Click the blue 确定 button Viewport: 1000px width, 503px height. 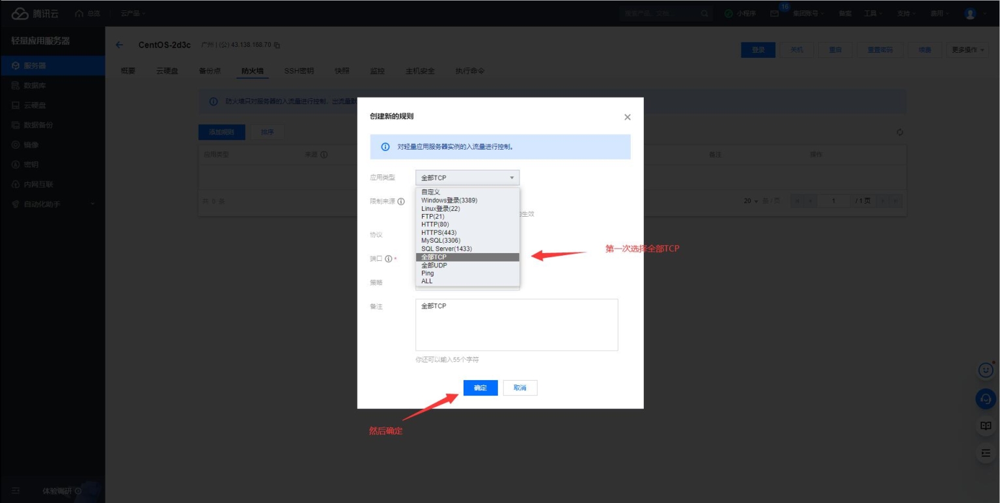point(480,388)
